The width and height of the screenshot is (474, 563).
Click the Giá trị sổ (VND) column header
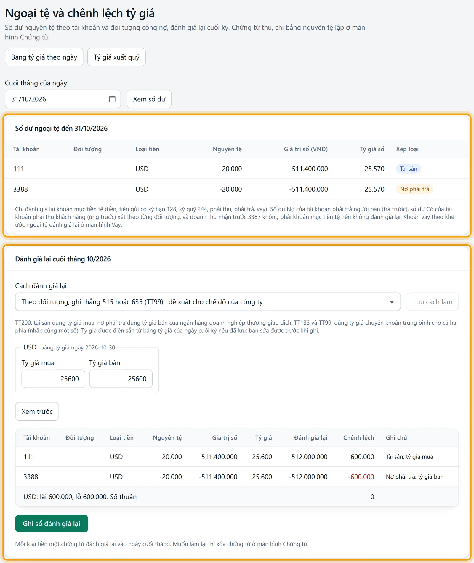click(306, 149)
